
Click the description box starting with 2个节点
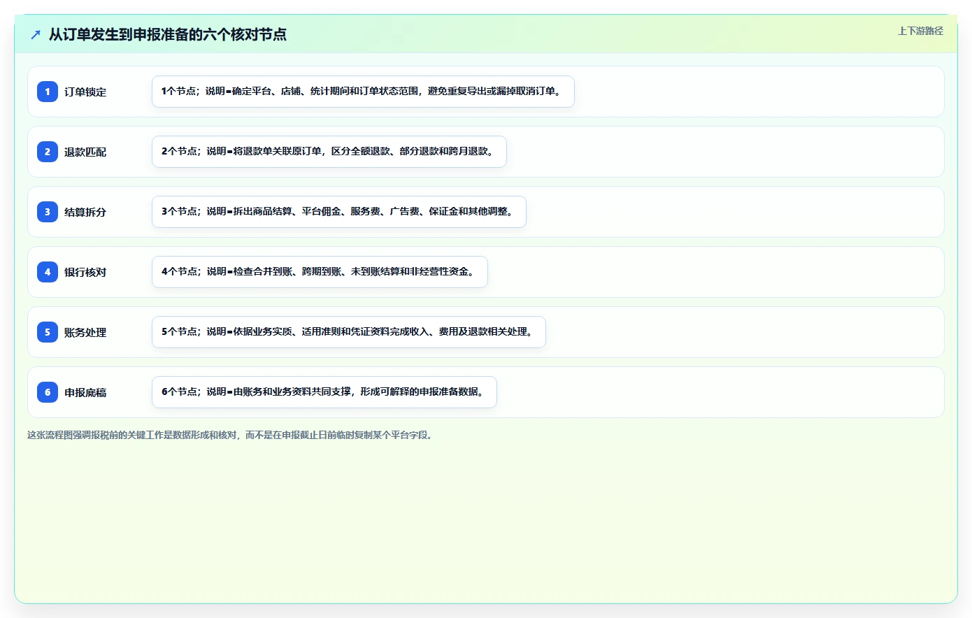(x=329, y=152)
